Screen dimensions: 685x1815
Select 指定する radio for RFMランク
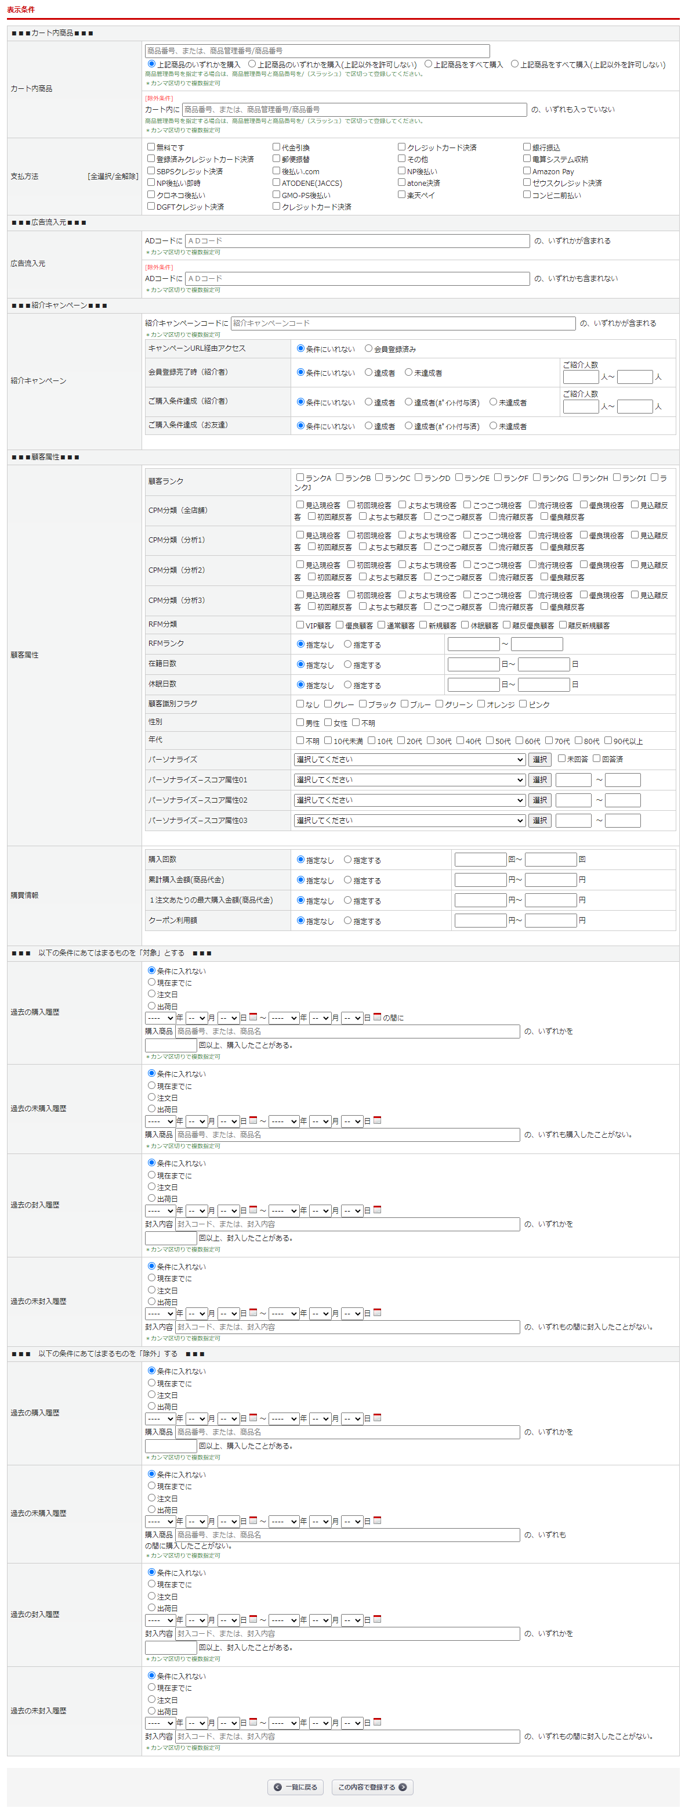(347, 644)
